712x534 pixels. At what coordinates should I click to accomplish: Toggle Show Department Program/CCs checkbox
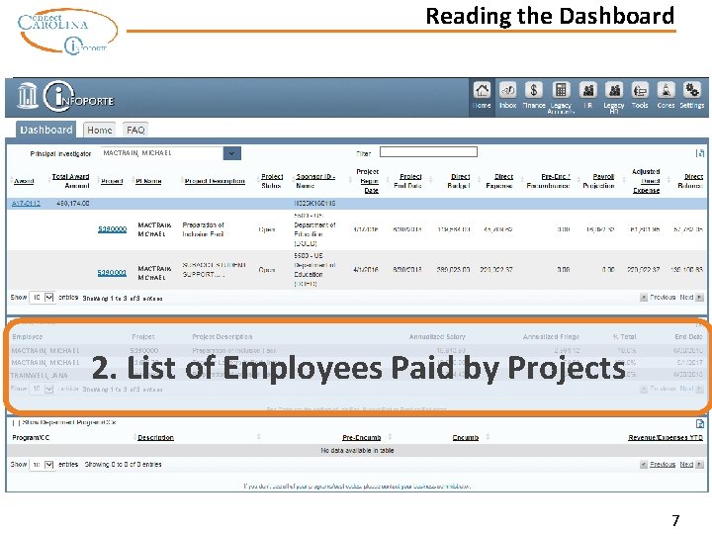coord(16,423)
